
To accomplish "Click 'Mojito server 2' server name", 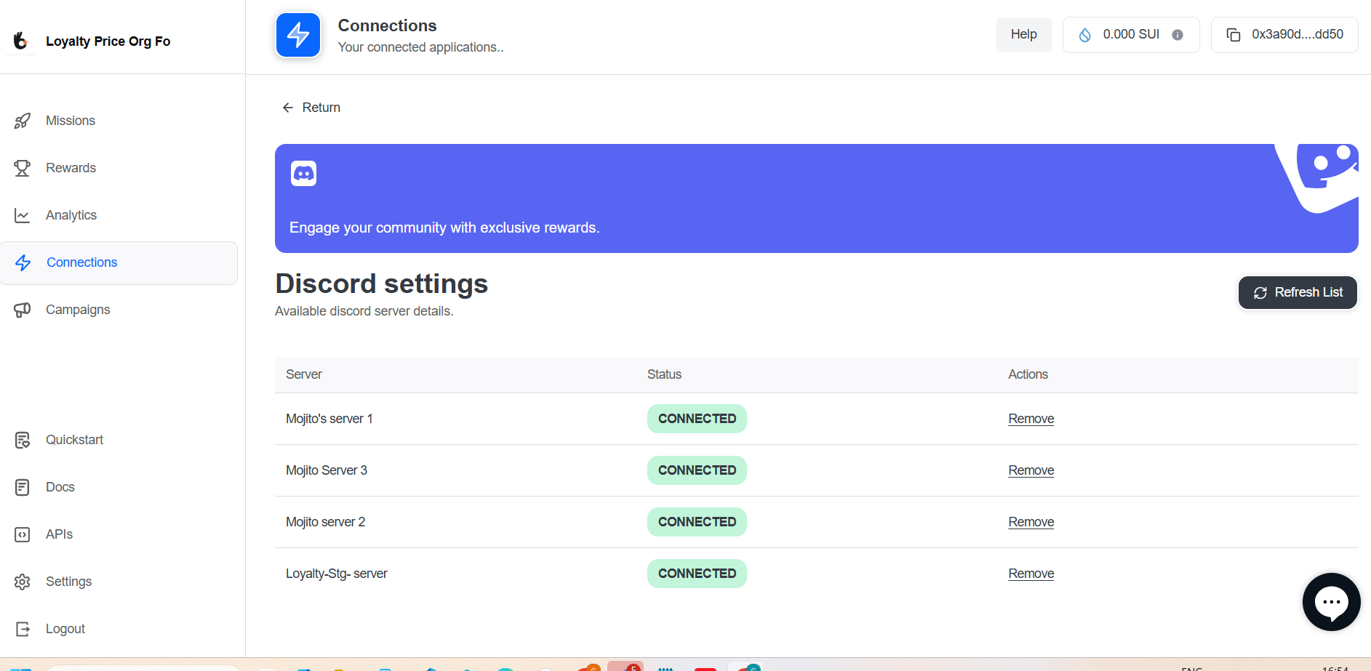I will pos(326,522).
